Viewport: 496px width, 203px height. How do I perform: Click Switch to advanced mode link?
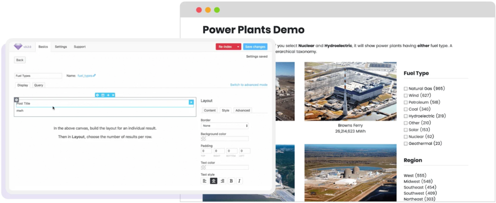[248, 85]
